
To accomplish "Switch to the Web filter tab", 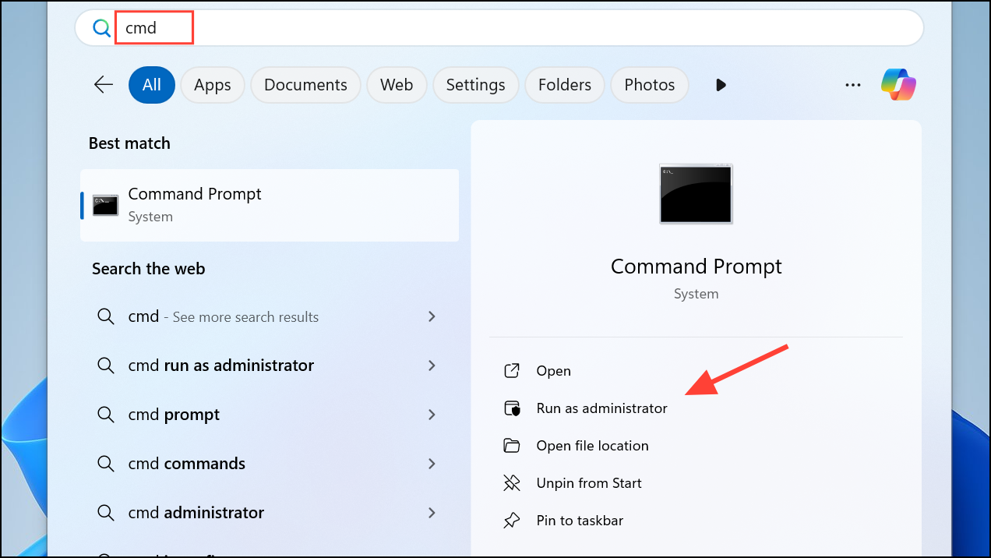I will [397, 84].
